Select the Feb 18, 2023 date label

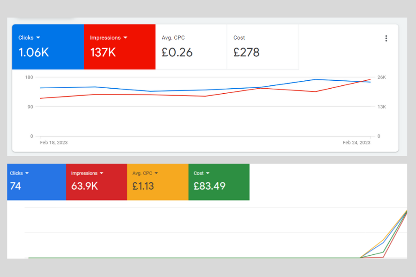(x=54, y=143)
